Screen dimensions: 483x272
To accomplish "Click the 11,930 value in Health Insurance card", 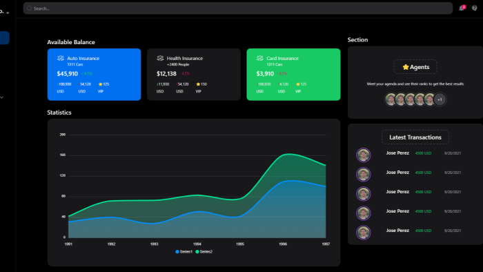I will pyautogui.click(x=164, y=84).
